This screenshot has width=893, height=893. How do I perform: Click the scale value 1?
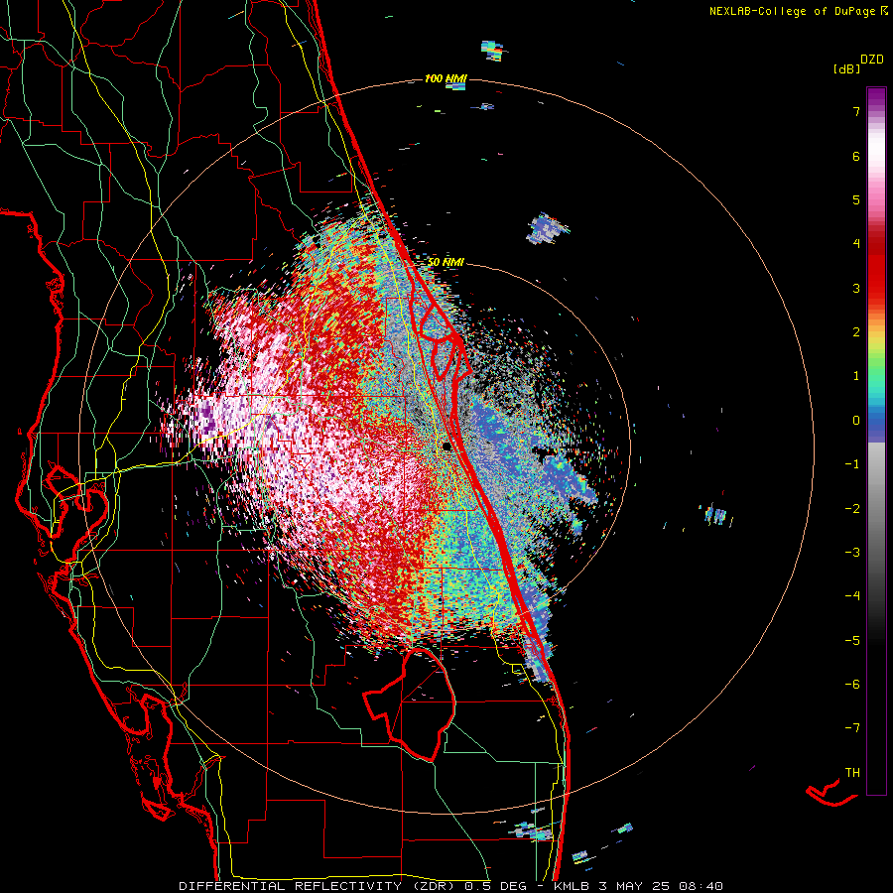point(856,376)
